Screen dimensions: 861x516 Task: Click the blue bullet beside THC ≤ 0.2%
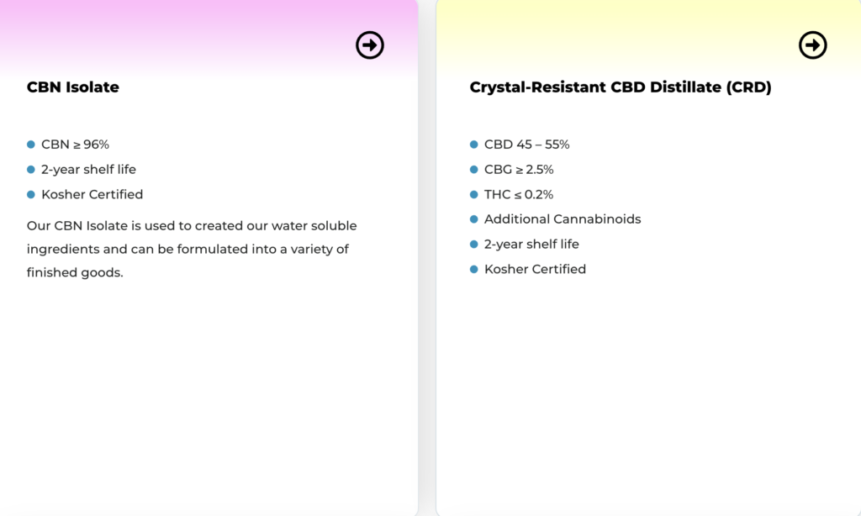(x=474, y=194)
